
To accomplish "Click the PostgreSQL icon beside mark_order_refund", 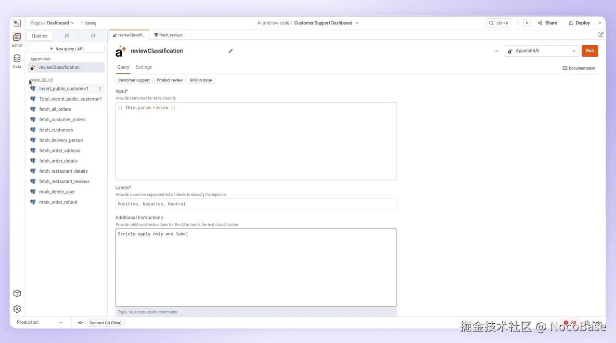I will pyautogui.click(x=33, y=202).
